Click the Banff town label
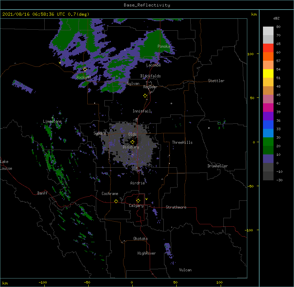The height and width of the screenshot is (287, 294). 42,193
